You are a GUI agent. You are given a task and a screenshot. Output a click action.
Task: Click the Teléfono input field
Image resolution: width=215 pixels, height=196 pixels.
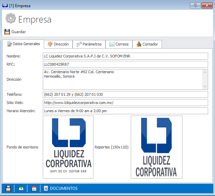point(125,94)
